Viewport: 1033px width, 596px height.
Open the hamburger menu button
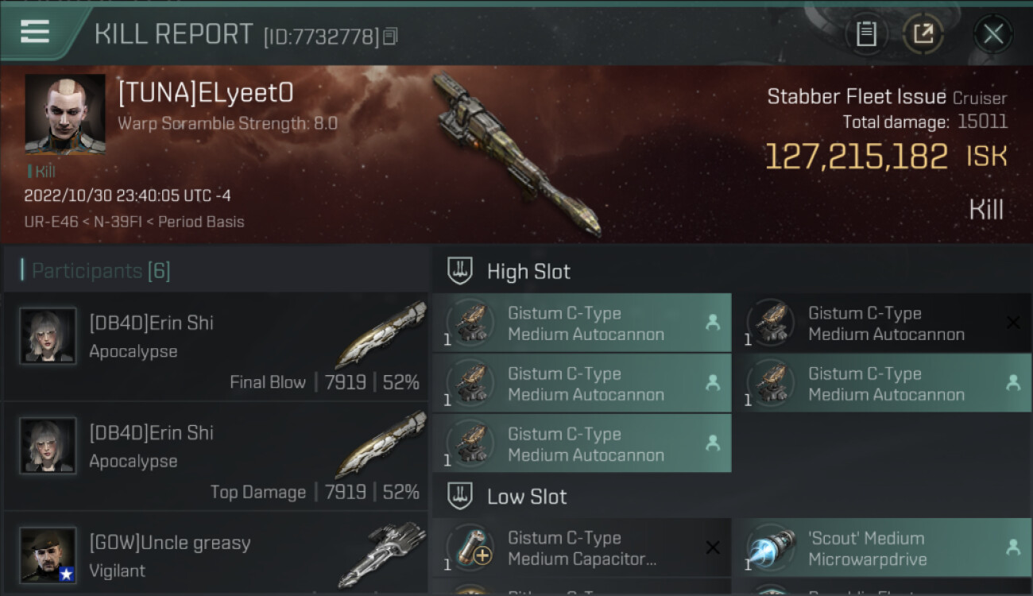click(x=35, y=33)
